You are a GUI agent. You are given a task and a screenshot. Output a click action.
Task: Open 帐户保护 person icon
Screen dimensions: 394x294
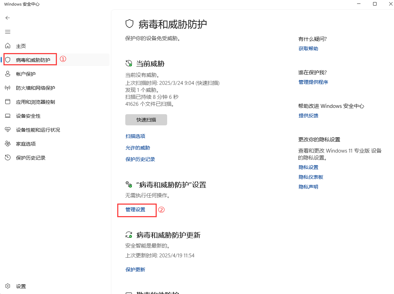pos(8,74)
